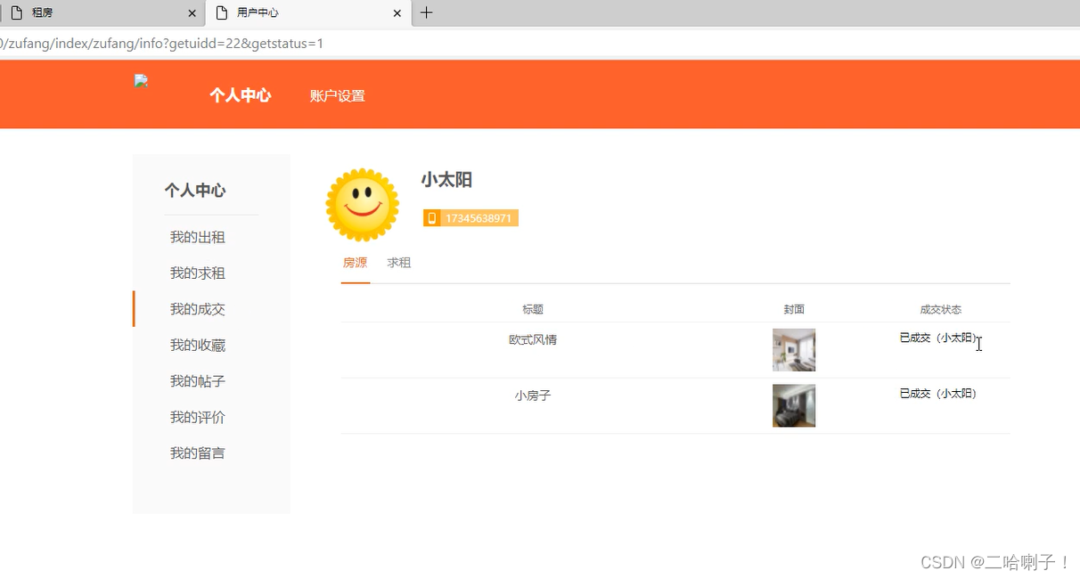This screenshot has width=1080, height=579.
Task: Click the smiling sun avatar image
Action: click(x=362, y=205)
